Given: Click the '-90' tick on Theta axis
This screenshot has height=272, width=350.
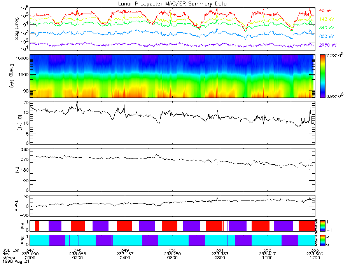Looking at the screenshot, I should [24, 215].
